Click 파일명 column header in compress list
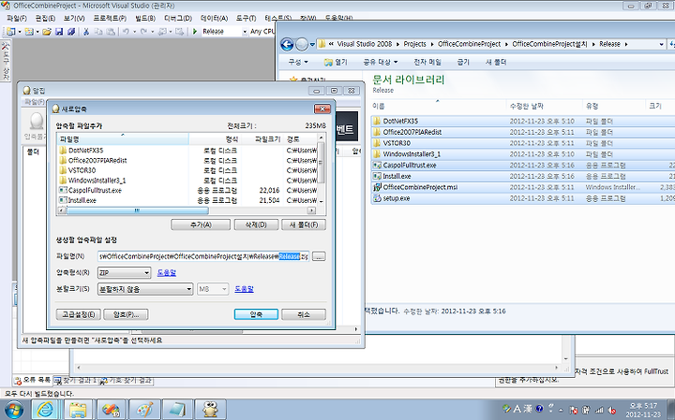 tap(123, 139)
